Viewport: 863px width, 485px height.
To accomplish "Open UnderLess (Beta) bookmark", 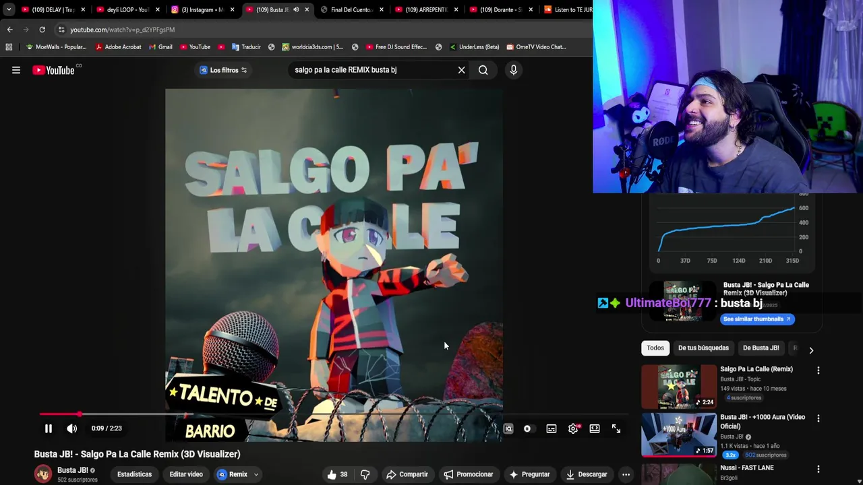I will [x=474, y=47].
